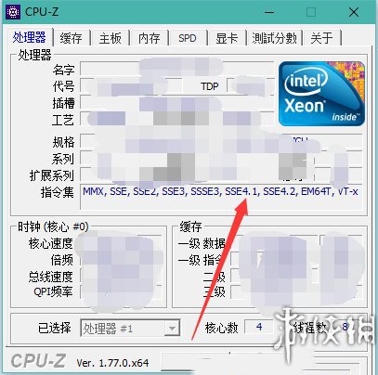
Task: Expand the 处理器 #1 selection dropdown
Action: tap(130, 328)
